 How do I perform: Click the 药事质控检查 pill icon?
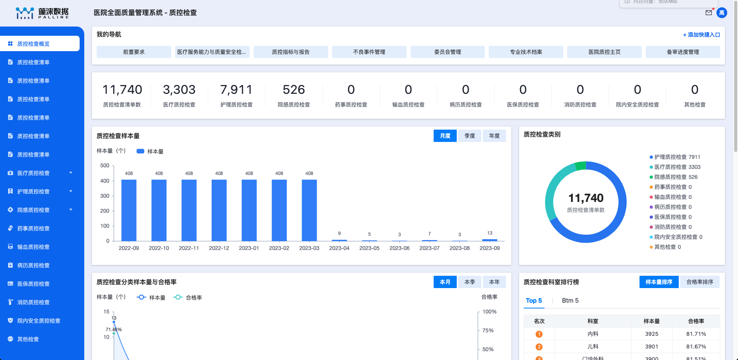tap(10, 228)
